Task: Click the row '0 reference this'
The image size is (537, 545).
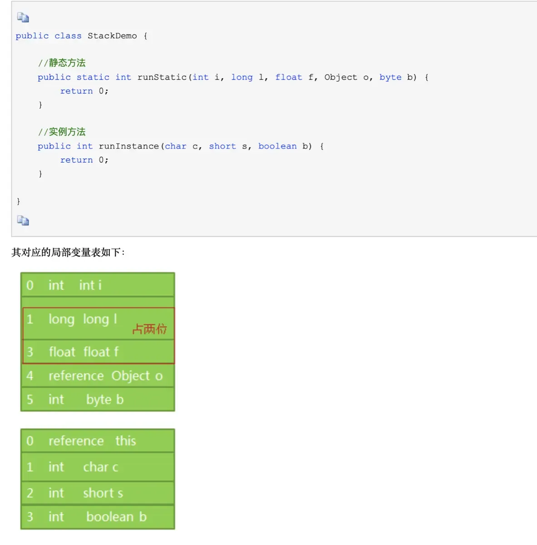Action: pos(98,441)
